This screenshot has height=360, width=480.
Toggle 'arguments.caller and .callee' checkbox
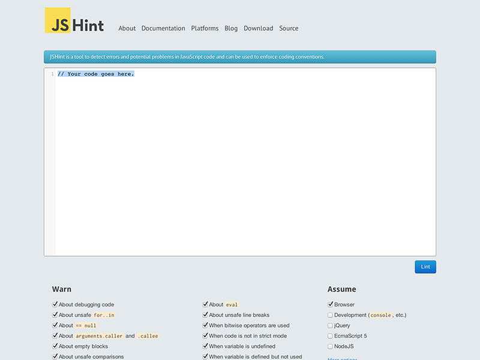pos(55,335)
